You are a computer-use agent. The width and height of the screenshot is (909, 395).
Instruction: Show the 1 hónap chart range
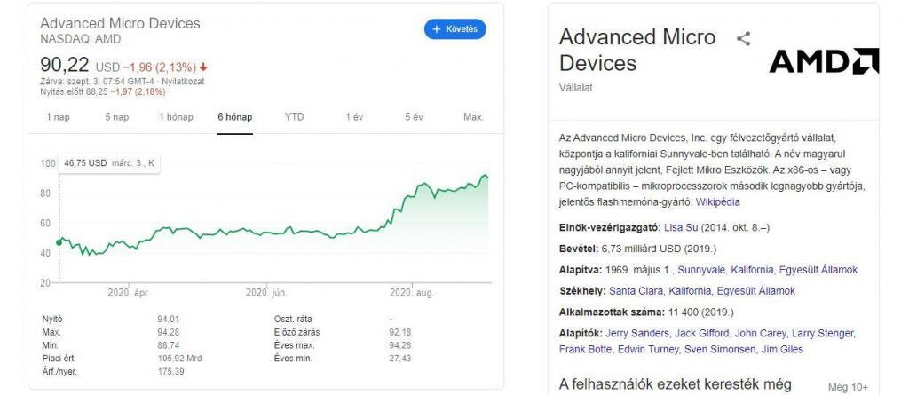[x=176, y=117]
